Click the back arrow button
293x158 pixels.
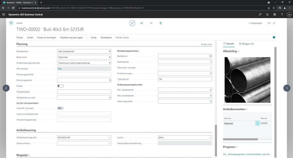11,23
